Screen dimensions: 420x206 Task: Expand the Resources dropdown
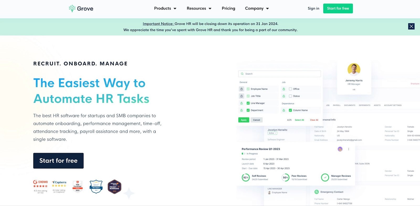(199, 8)
